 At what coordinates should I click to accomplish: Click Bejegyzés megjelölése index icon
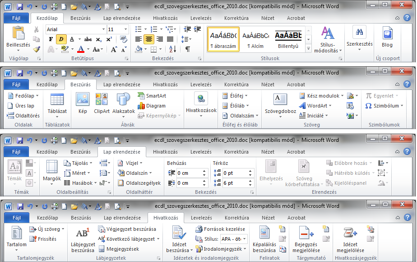[x=306, y=233]
